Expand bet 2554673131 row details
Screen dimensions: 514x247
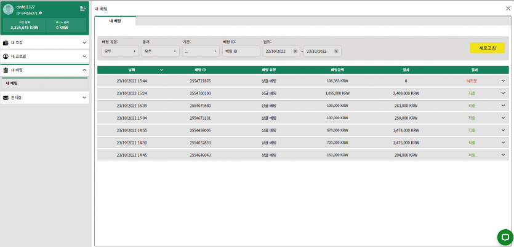[503, 118]
